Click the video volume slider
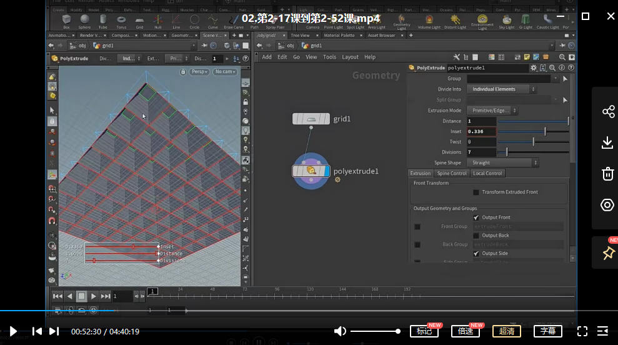The height and width of the screenshot is (345, 618). click(x=375, y=331)
